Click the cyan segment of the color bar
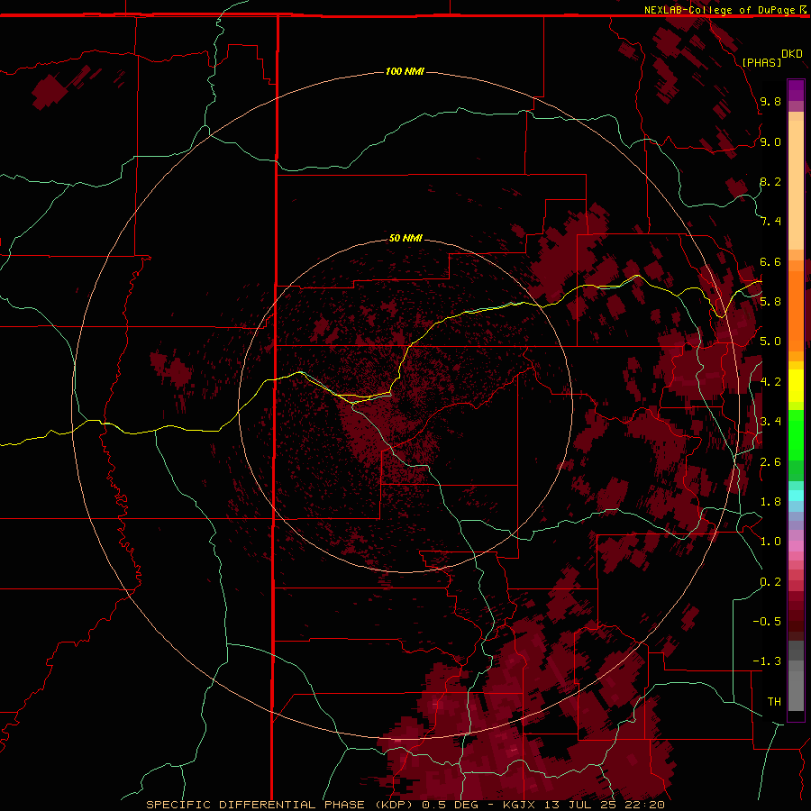811x811 pixels. click(796, 496)
